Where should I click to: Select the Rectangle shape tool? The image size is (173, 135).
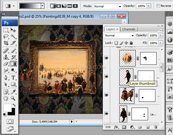click(13, 84)
